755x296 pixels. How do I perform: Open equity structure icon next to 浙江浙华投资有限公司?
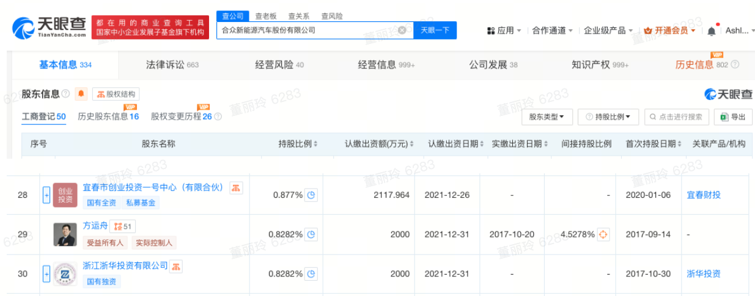[x=176, y=266]
